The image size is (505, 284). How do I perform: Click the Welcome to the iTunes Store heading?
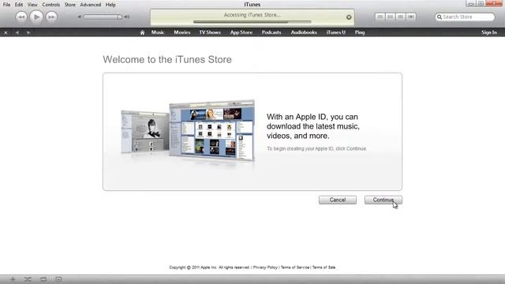[x=167, y=60]
